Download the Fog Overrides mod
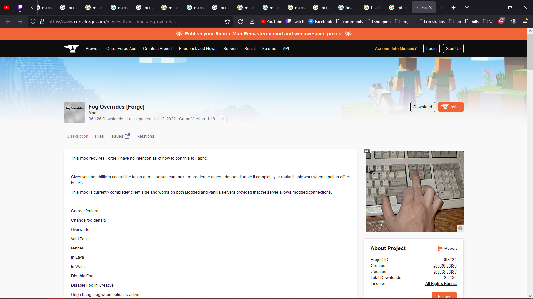Viewport: 533px width, 299px height. click(423, 107)
